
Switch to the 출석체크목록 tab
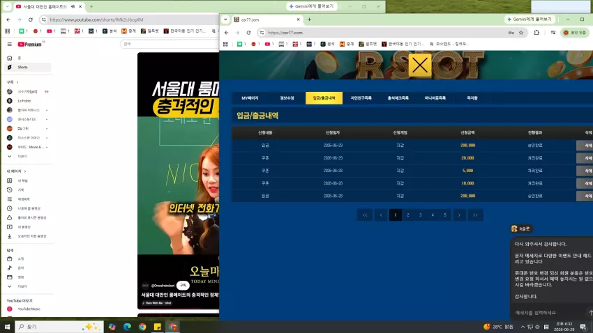point(398,98)
